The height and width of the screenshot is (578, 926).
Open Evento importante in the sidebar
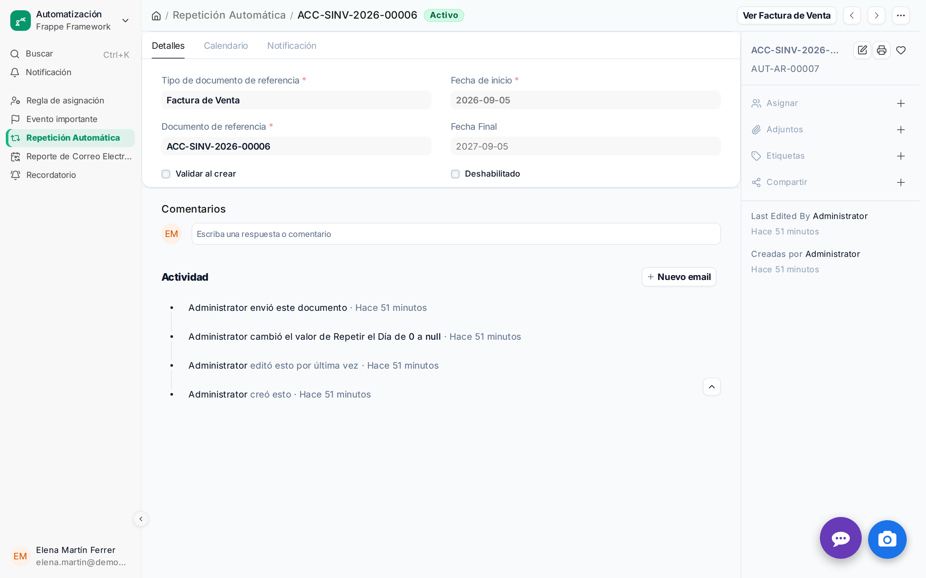pyautogui.click(x=70, y=119)
